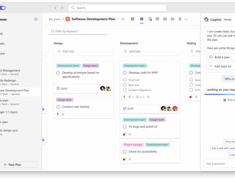Image resolution: width=235 pixels, height=180 pixels.
Task: Click the Project manager tag on accessibility card
Action: coord(133,145)
